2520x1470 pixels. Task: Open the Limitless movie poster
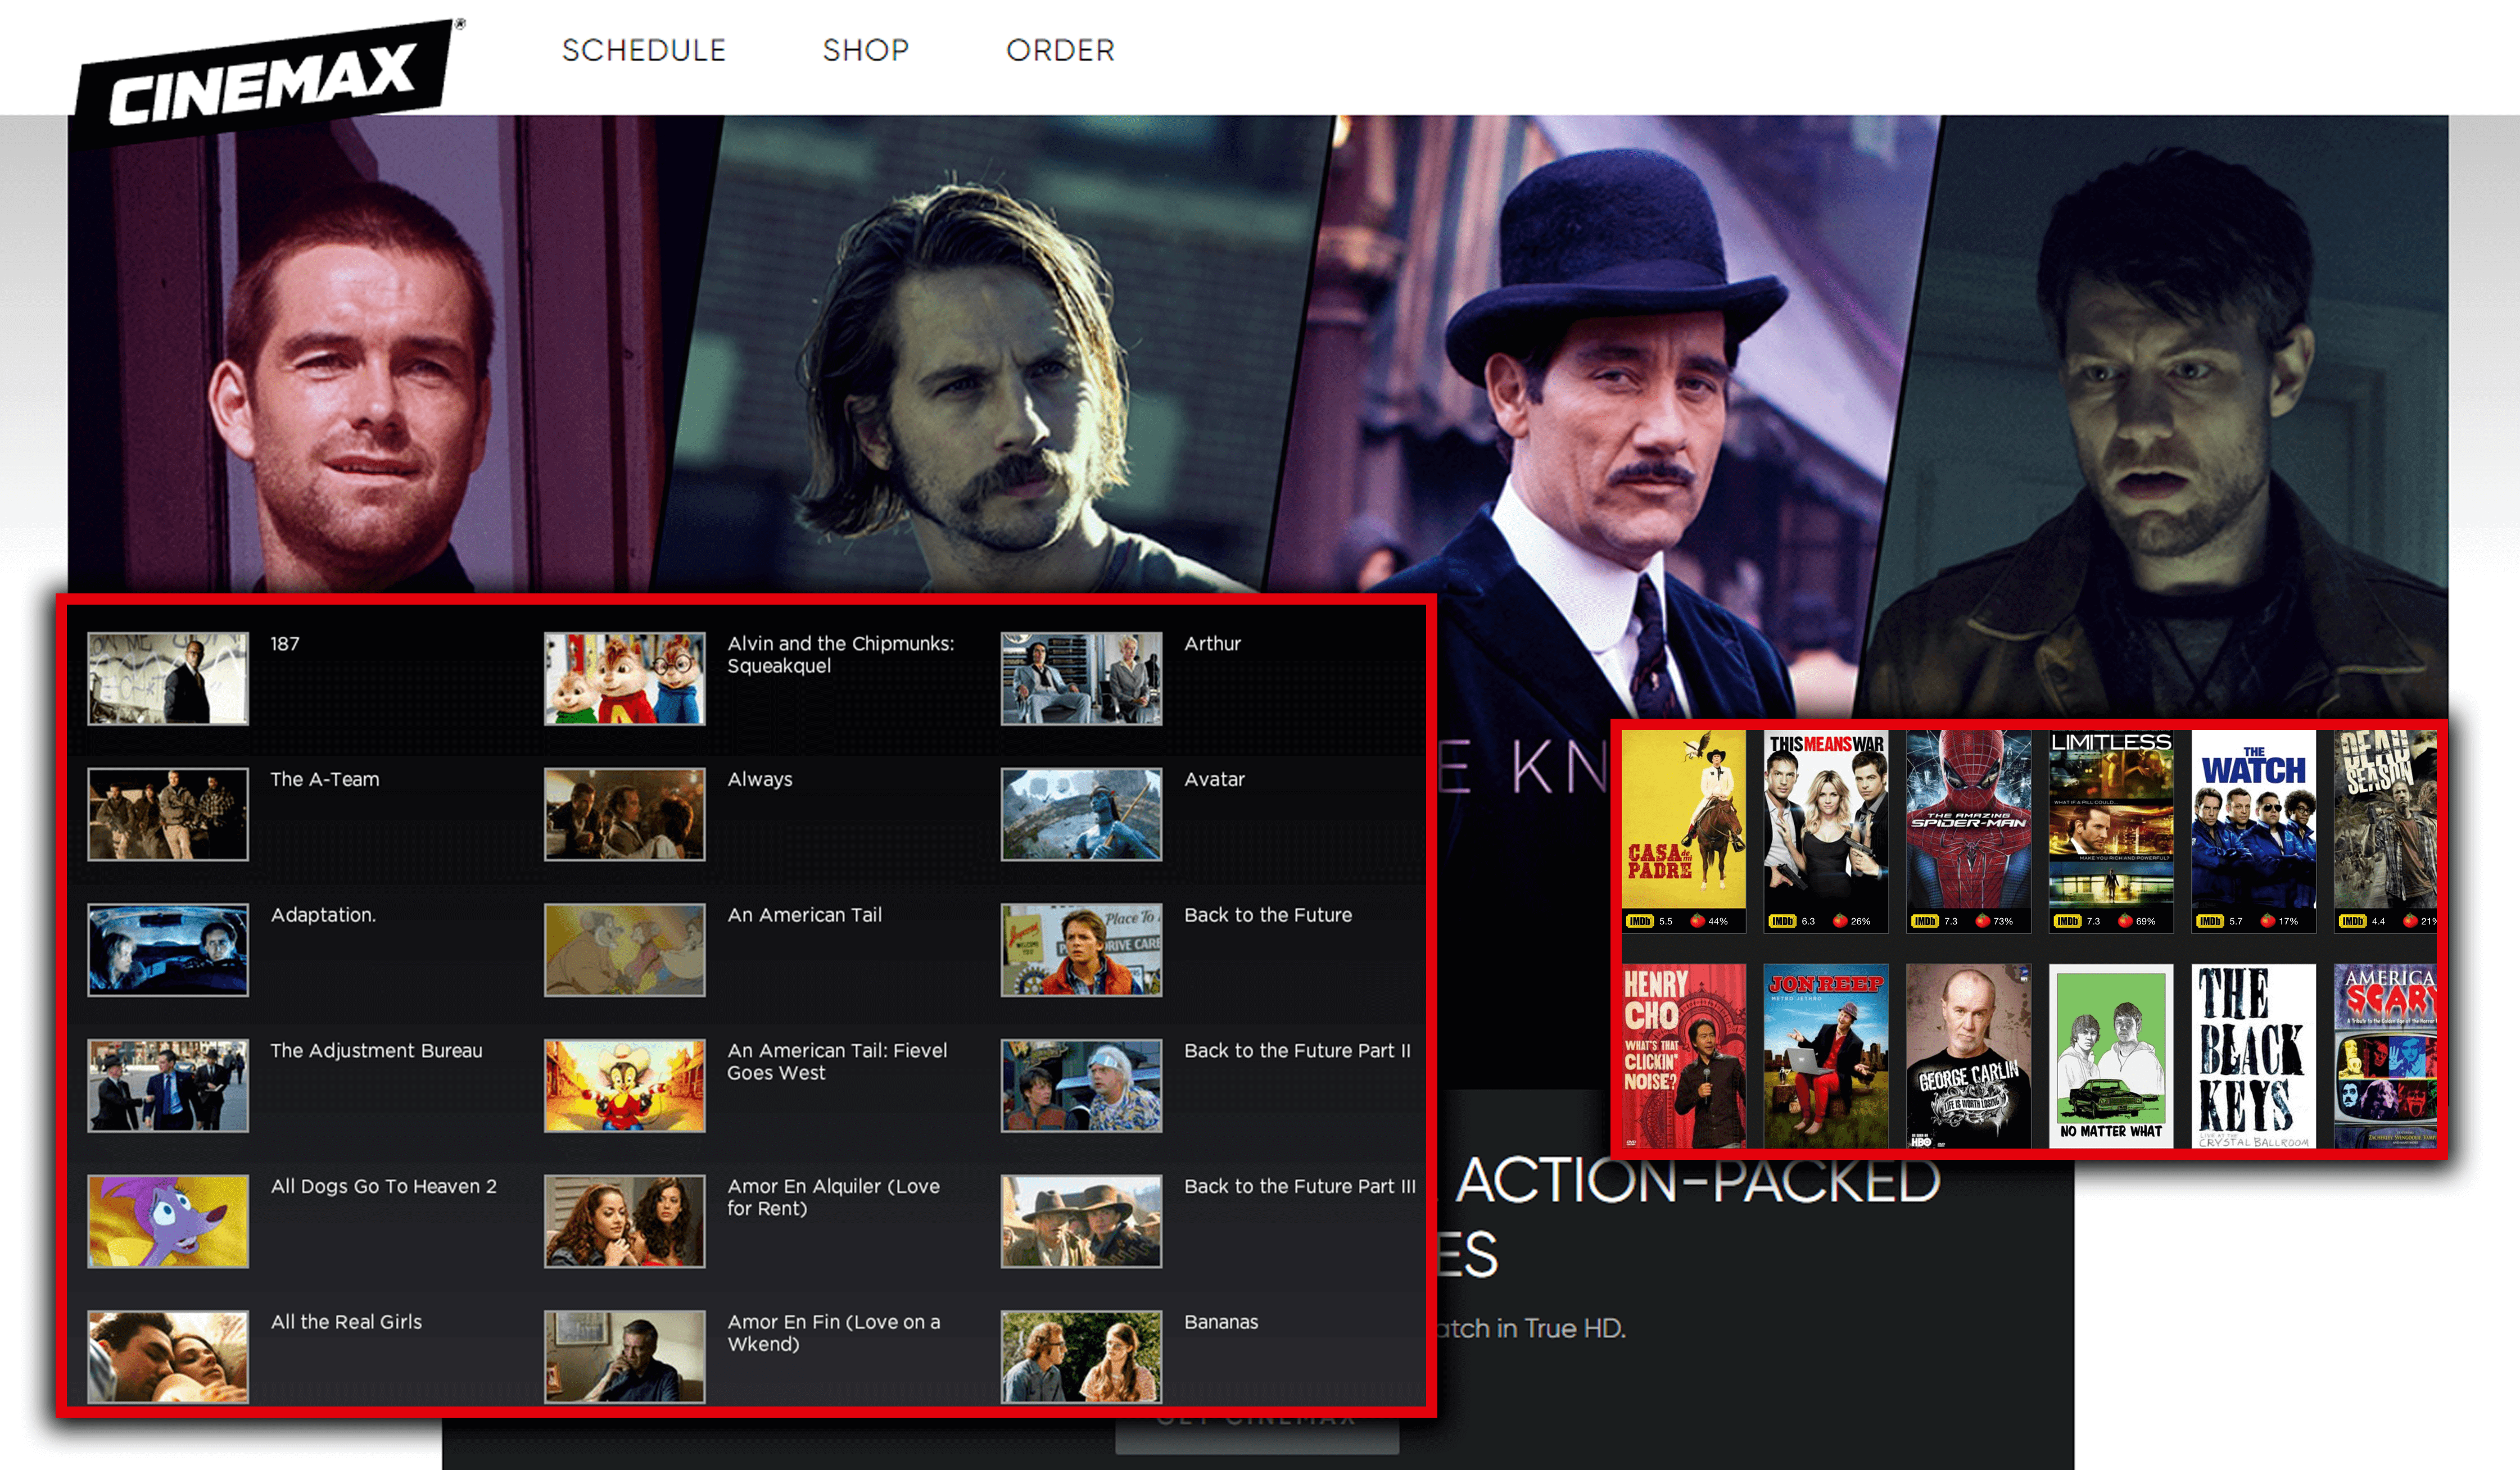tap(2111, 819)
